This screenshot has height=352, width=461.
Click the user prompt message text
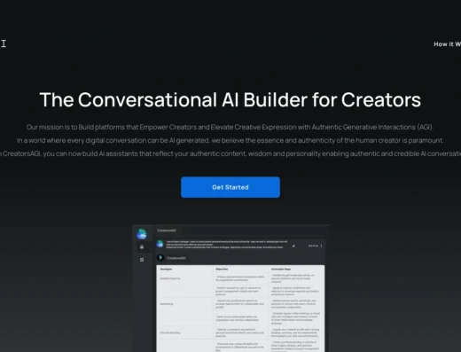pos(226,245)
